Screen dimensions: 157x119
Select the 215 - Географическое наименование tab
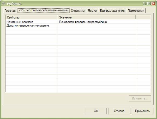tap(43, 10)
